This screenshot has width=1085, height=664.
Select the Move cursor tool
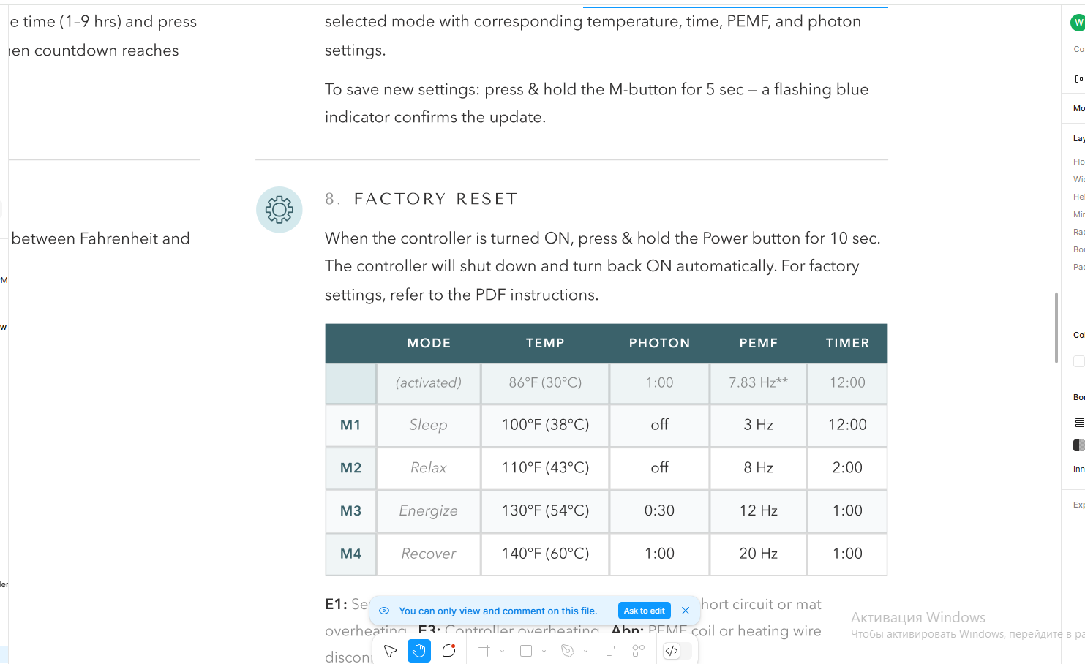click(390, 651)
